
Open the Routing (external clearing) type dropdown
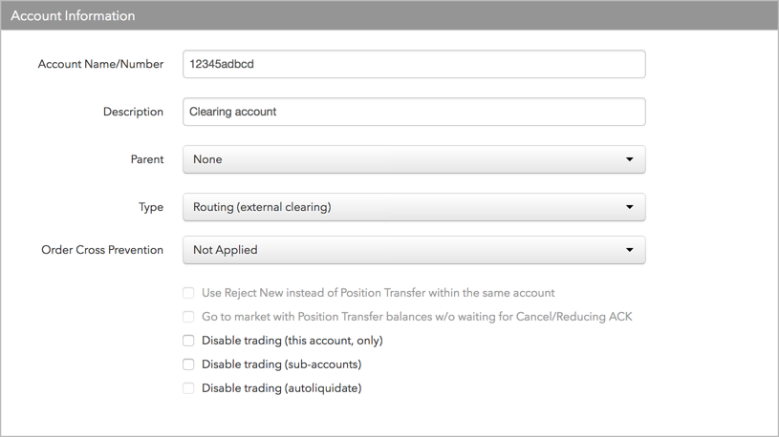414,207
